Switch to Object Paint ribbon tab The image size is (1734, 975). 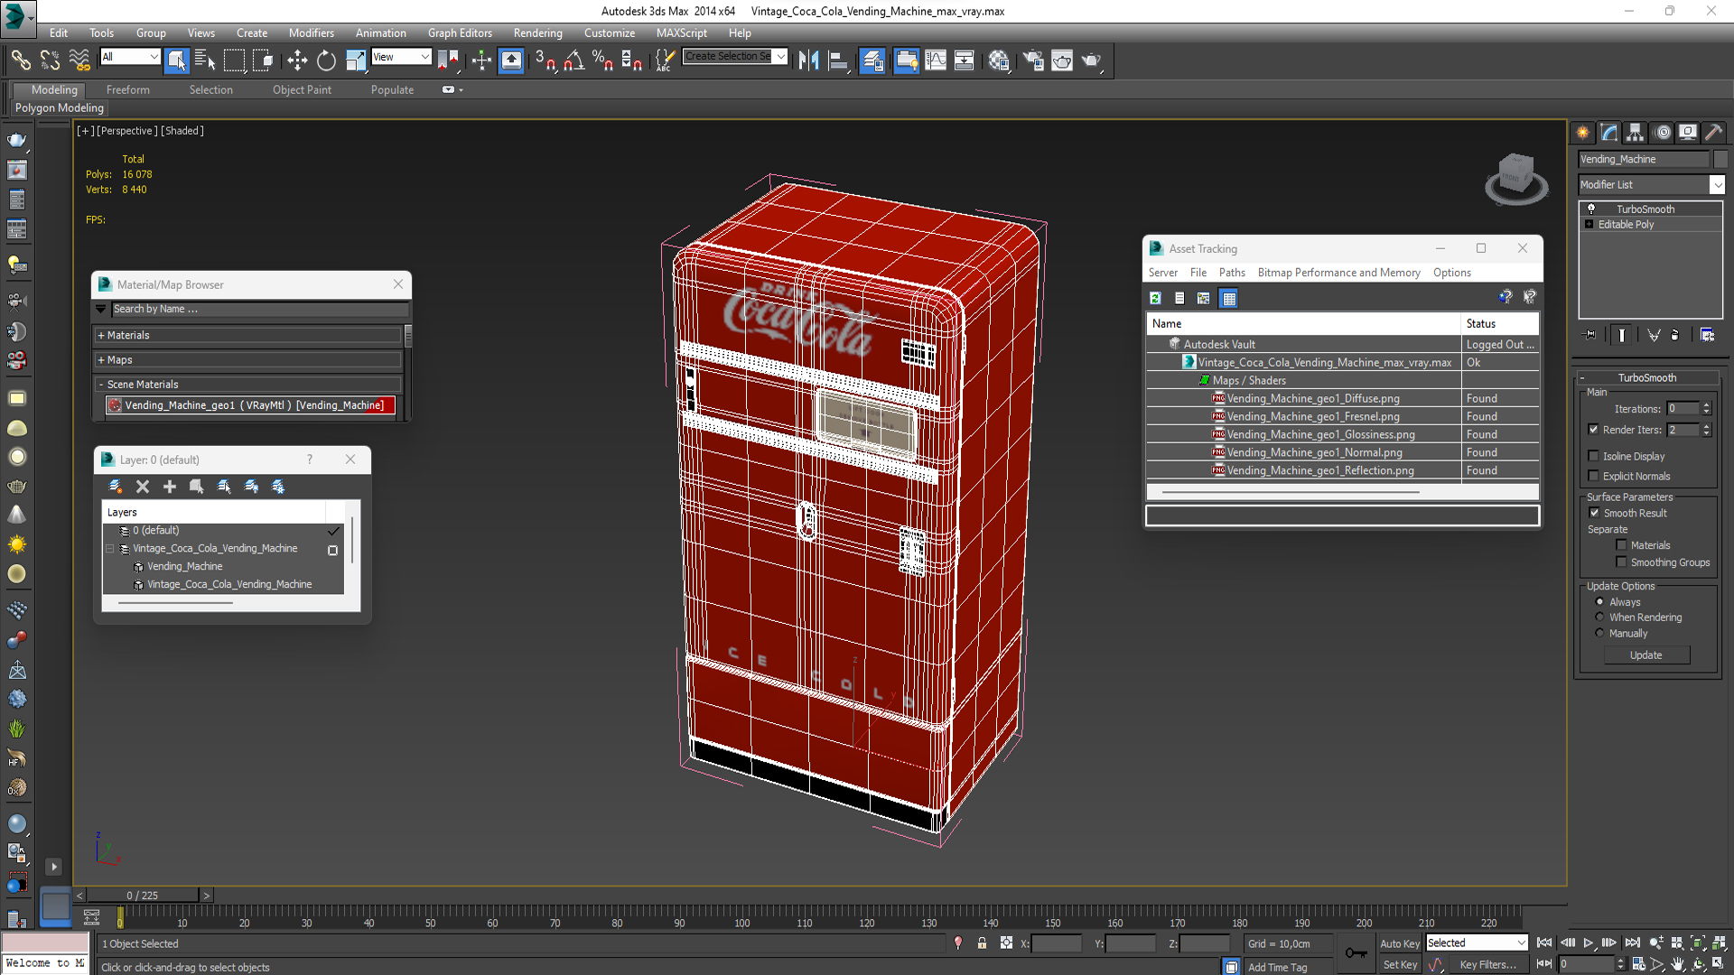(302, 90)
